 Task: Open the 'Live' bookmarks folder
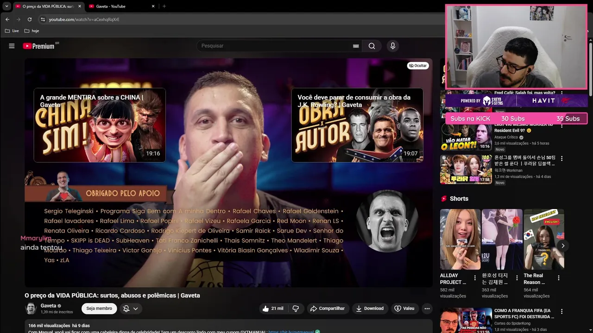coord(12,31)
